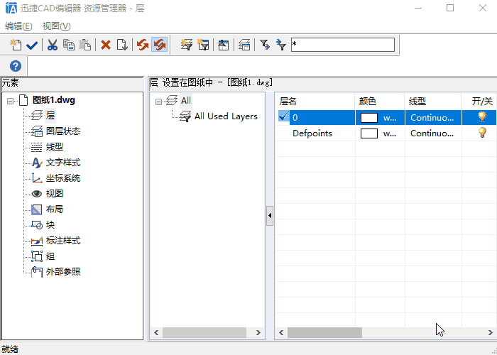Click the filter text input field

coord(342,45)
